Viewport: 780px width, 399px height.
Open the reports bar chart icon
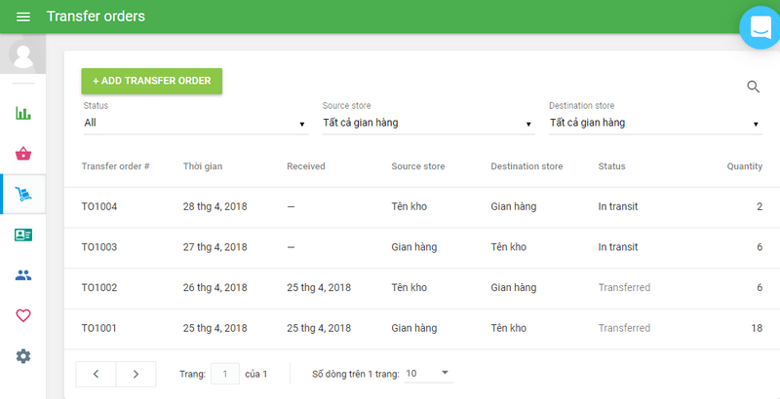pyautogui.click(x=23, y=113)
